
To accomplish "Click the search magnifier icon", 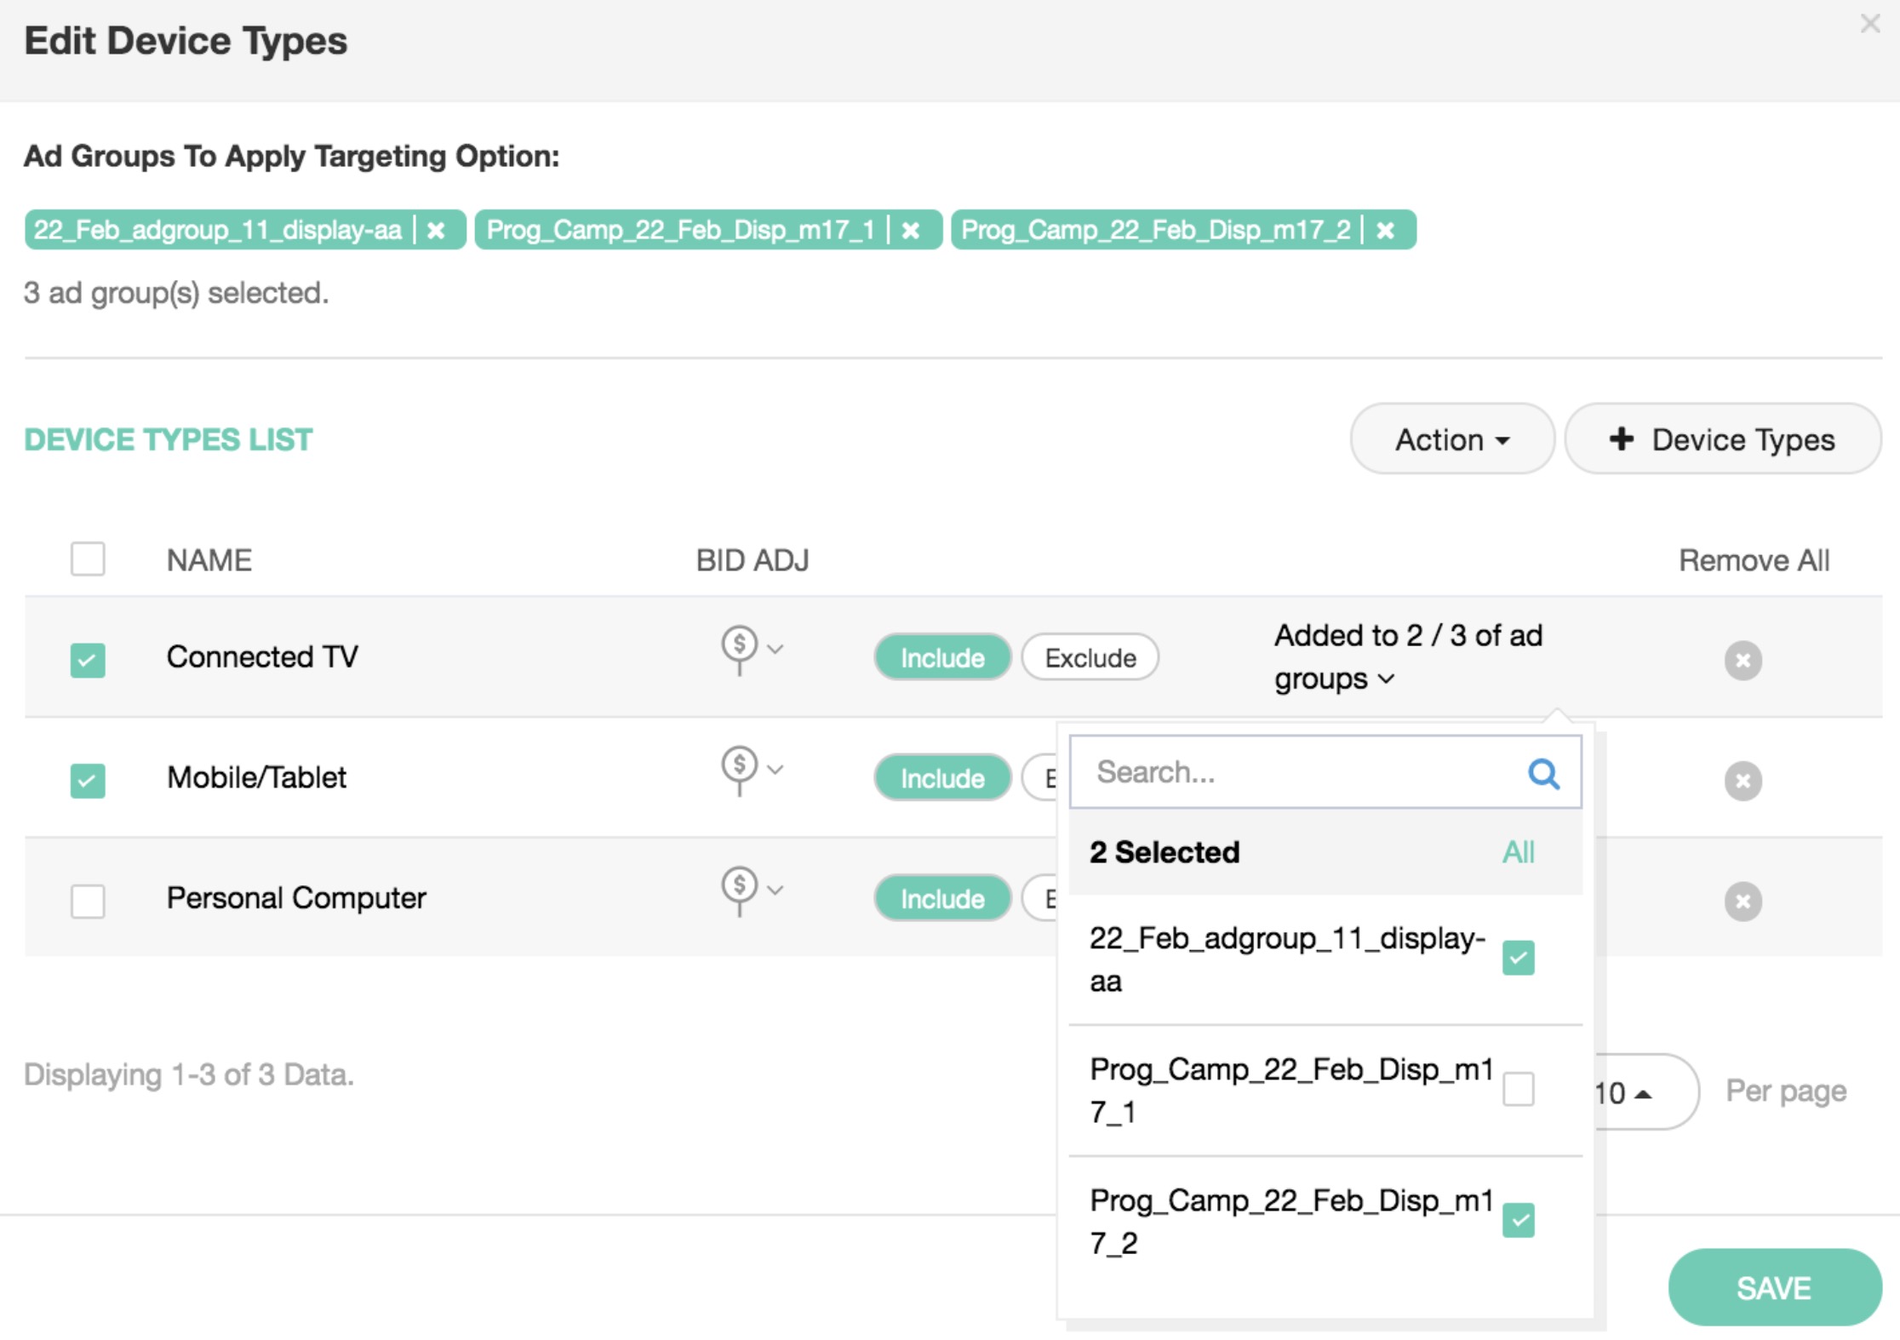I will (x=1544, y=773).
